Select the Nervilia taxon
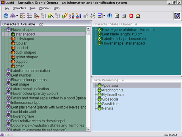This screenshot has height=137, width=182. pyautogui.click(x=105, y=108)
